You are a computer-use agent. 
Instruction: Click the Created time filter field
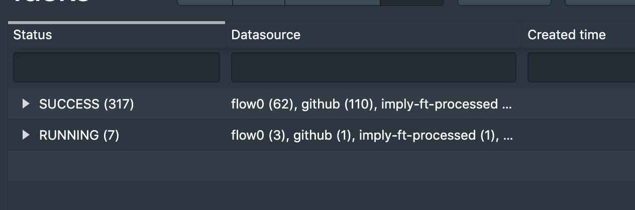[581, 67]
